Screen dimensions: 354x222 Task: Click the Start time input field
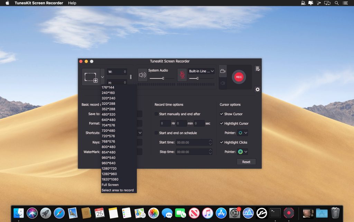click(192, 142)
